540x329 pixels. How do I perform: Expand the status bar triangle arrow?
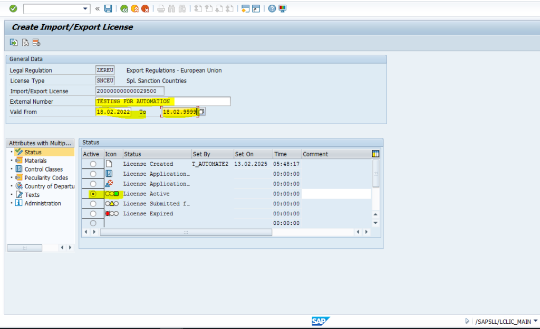(x=467, y=321)
